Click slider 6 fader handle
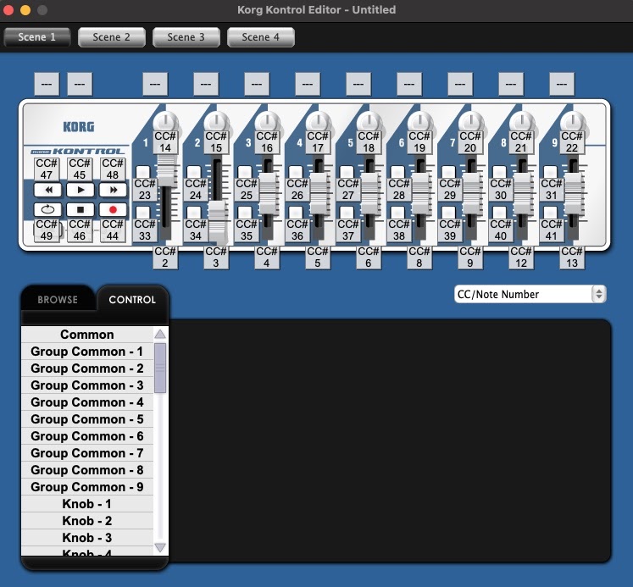 tap(421, 194)
